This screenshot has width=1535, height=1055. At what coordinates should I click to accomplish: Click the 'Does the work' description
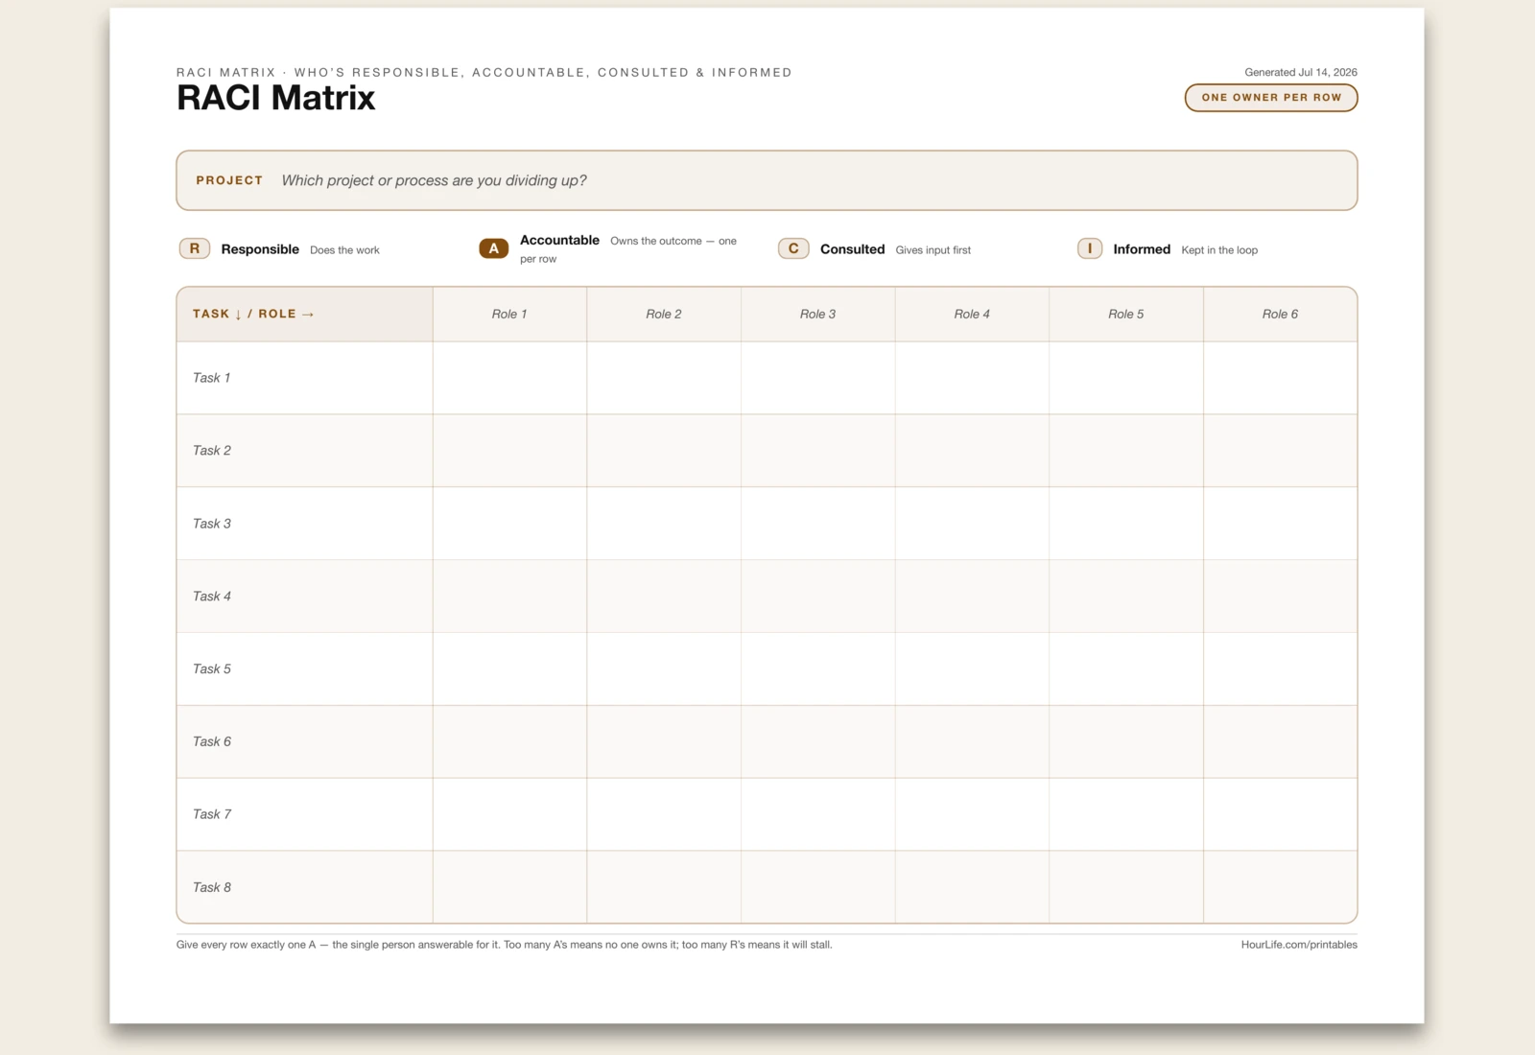coord(344,250)
